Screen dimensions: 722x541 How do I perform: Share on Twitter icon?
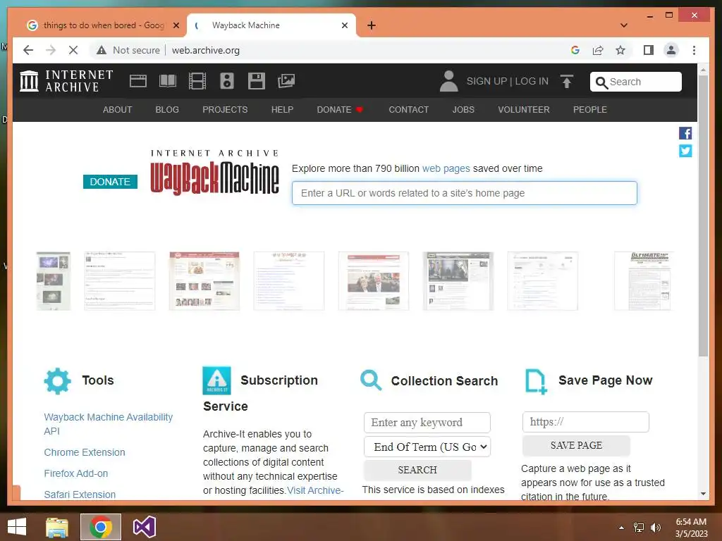[685, 151]
